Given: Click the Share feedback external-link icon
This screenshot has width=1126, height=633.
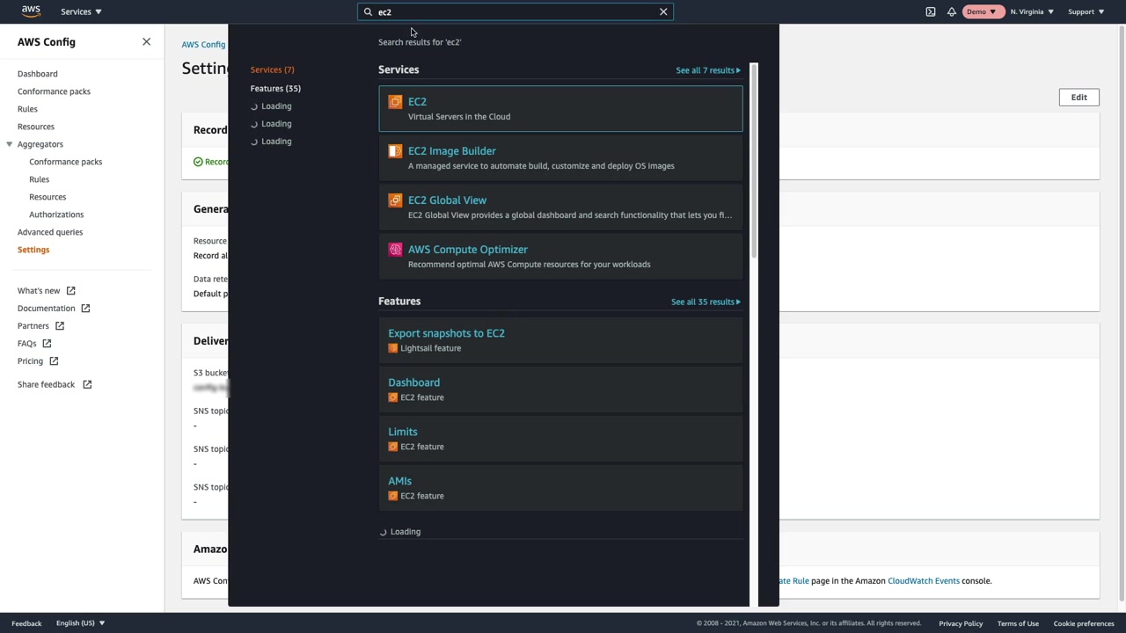Looking at the screenshot, I should [87, 384].
